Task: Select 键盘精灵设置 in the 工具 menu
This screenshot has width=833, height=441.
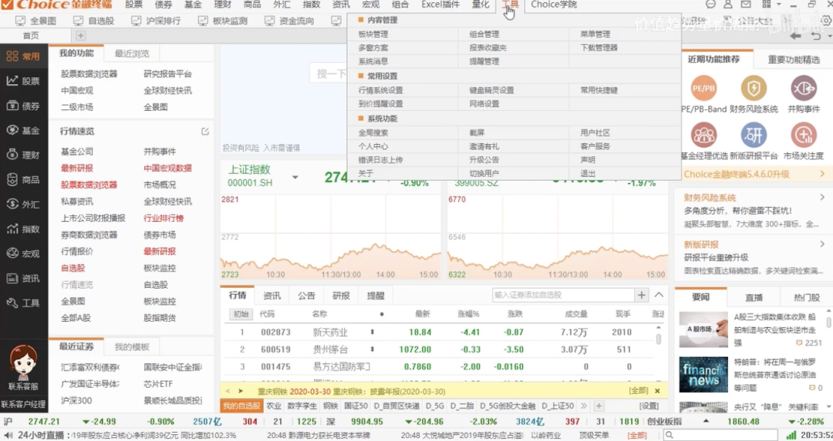Action: (x=491, y=90)
